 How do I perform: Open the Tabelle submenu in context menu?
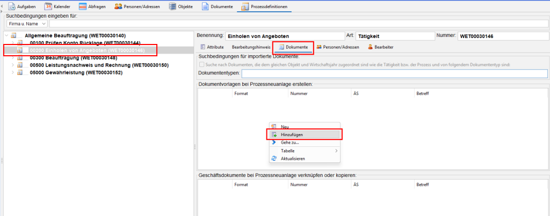[303, 151]
